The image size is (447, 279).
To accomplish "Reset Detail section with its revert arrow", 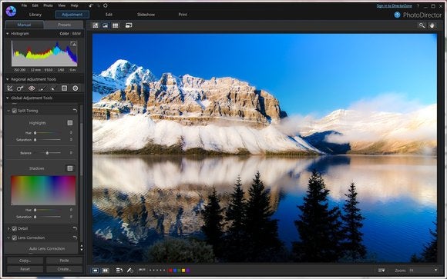I will click(x=75, y=228).
